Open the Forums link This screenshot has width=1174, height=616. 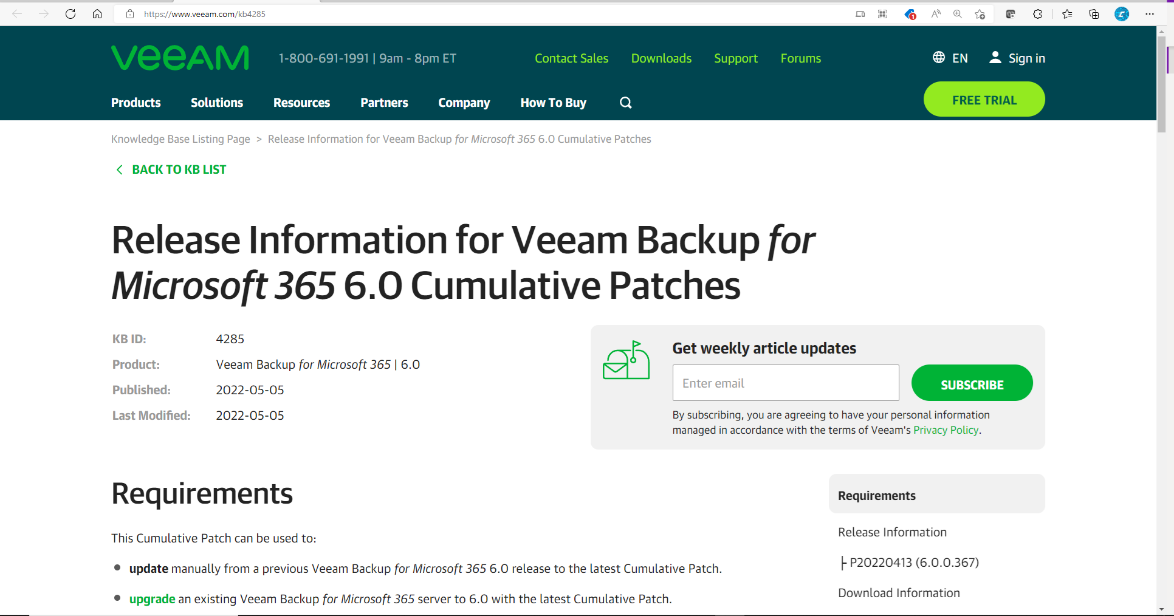801,58
